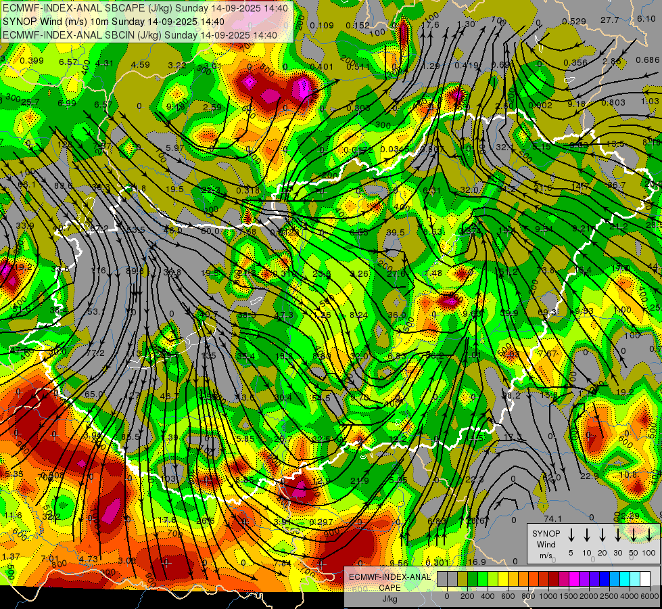Screen dimensions: 662x609
Task: Click the map value '0.686'
Action: pos(648,60)
